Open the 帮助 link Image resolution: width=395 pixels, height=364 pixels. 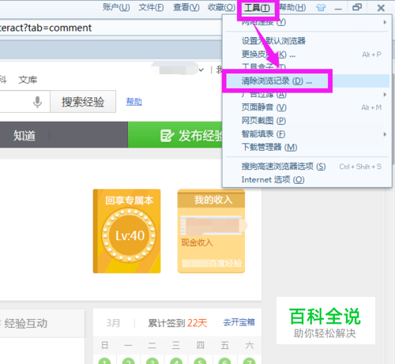point(134,102)
